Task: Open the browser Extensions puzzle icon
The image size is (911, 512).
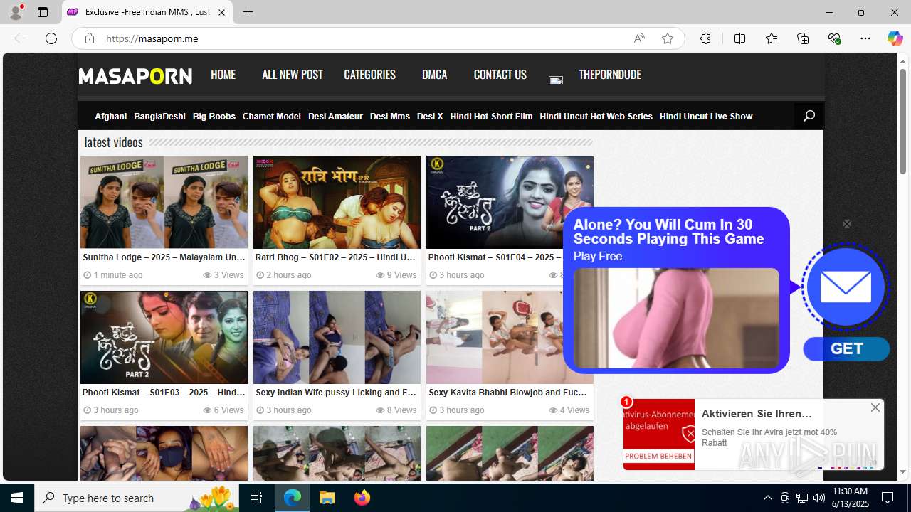Action: click(x=705, y=38)
